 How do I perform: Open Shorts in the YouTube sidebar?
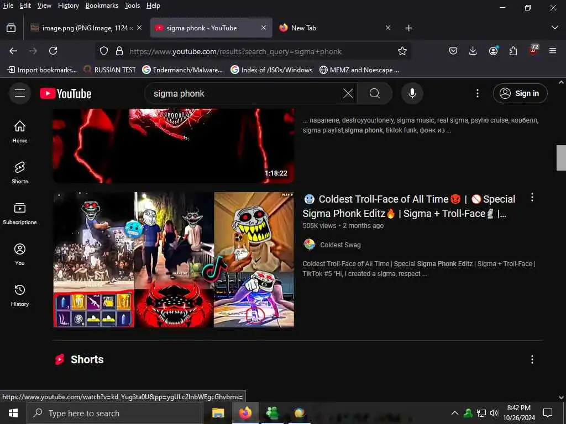point(20,173)
